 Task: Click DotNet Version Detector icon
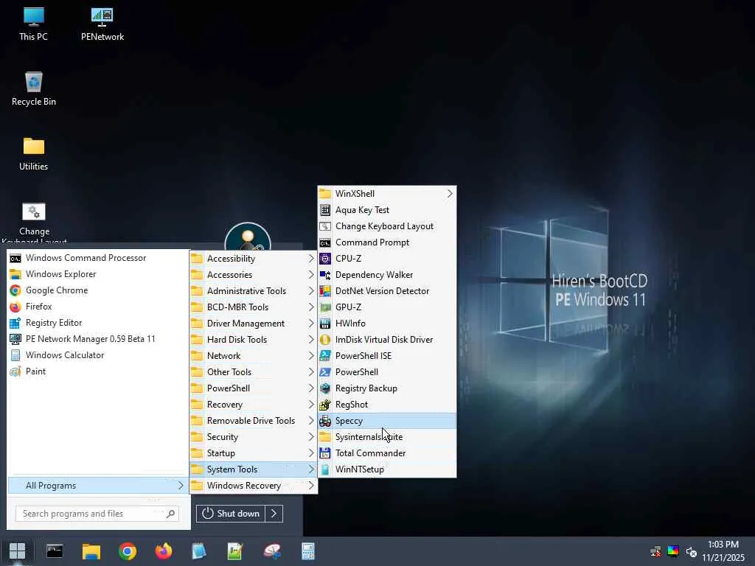coord(325,291)
